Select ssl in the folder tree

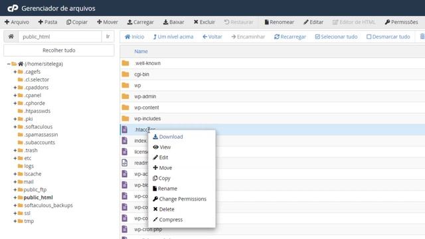pyautogui.click(x=27, y=213)
